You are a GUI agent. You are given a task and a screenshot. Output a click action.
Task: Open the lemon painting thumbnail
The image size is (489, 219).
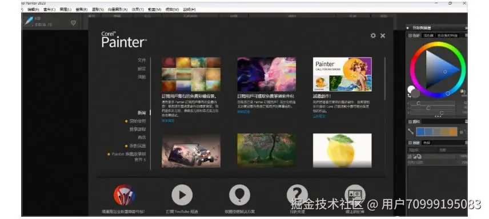click(x=342, y=151)
